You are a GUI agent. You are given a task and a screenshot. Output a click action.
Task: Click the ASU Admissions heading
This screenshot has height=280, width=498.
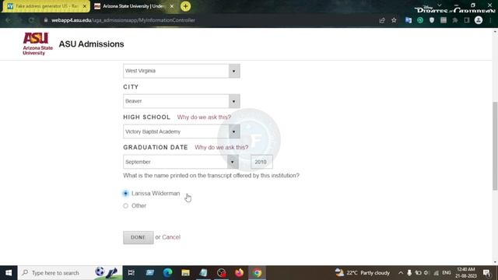tap(92, 44)
